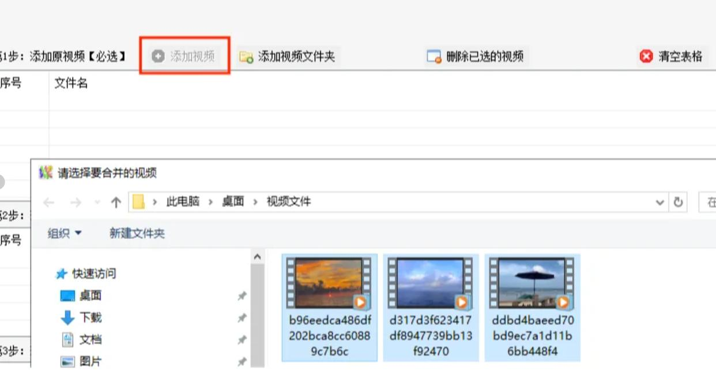Click the 添加视频文件夹 folder icon
Screen dimensions: 716x386
[246, 57]
